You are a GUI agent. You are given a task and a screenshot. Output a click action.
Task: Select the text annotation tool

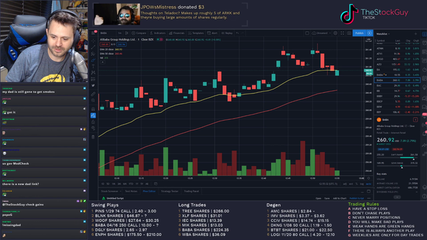coord(93,67)
